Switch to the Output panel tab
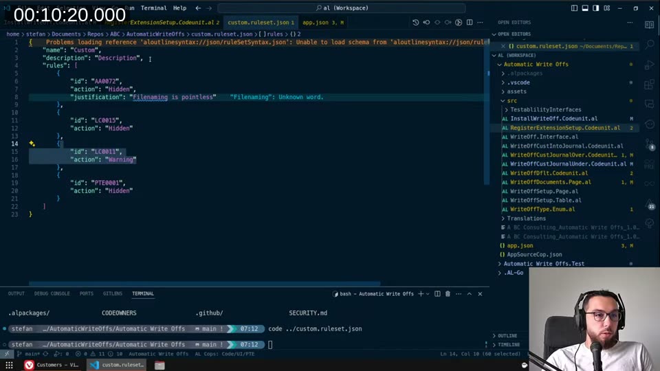Viewport: 660px width, 371px height. 16,293
